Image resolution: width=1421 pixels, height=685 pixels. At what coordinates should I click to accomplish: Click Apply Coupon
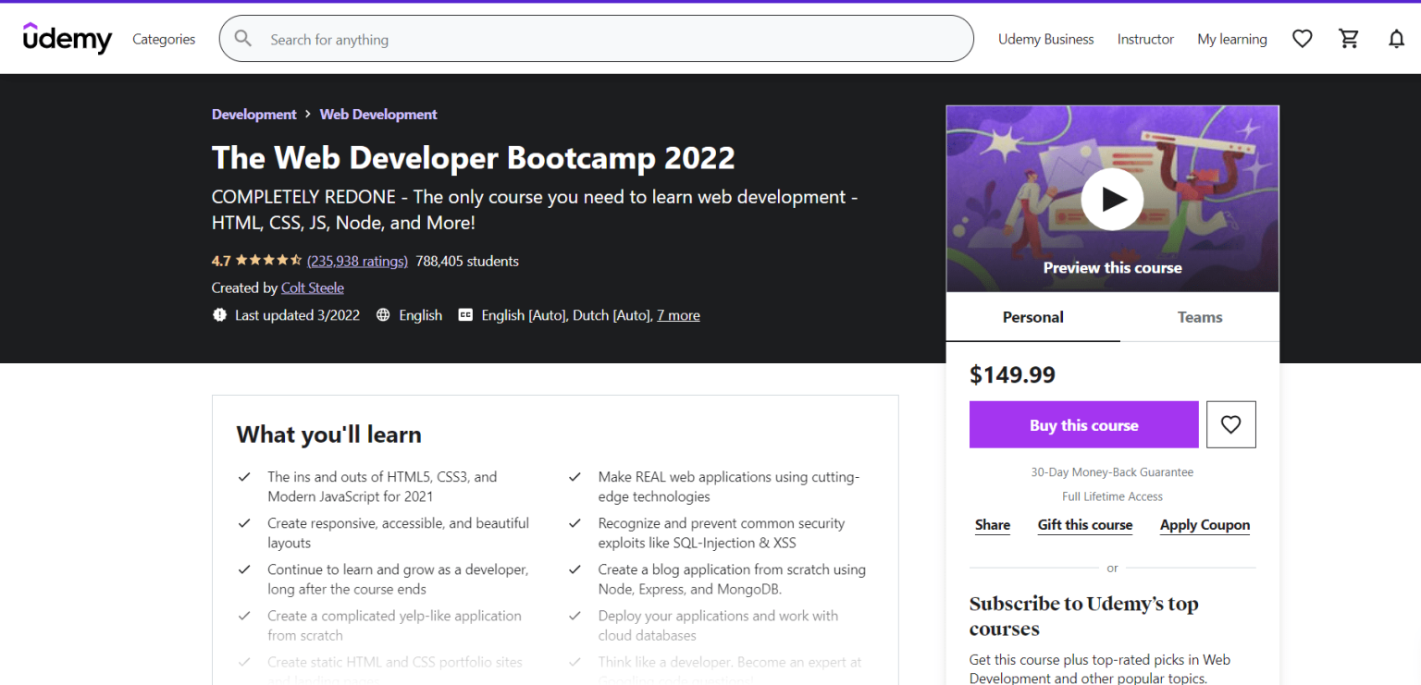[1205, 524]
